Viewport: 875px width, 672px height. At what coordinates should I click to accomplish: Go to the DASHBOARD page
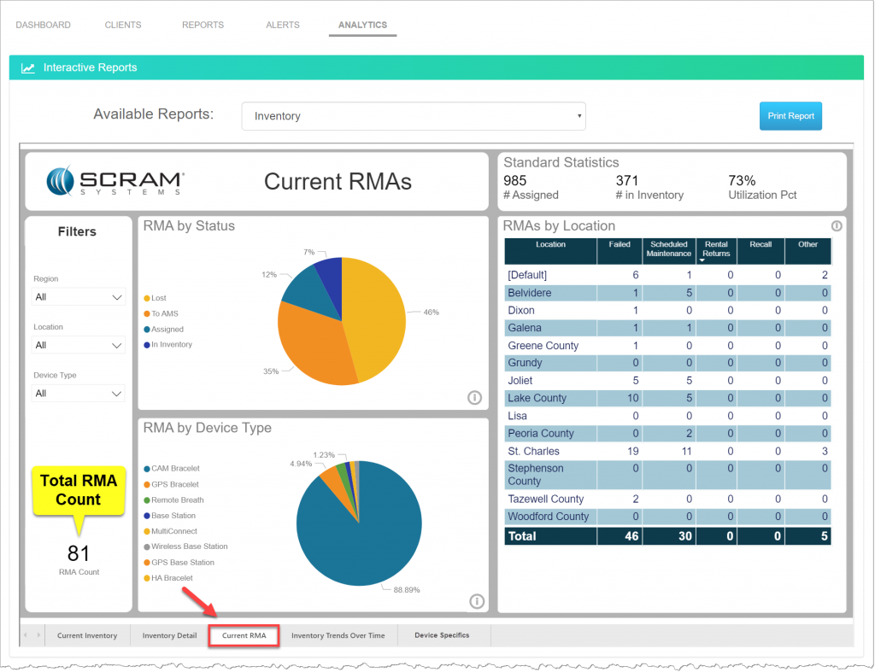tap(43, 25)
